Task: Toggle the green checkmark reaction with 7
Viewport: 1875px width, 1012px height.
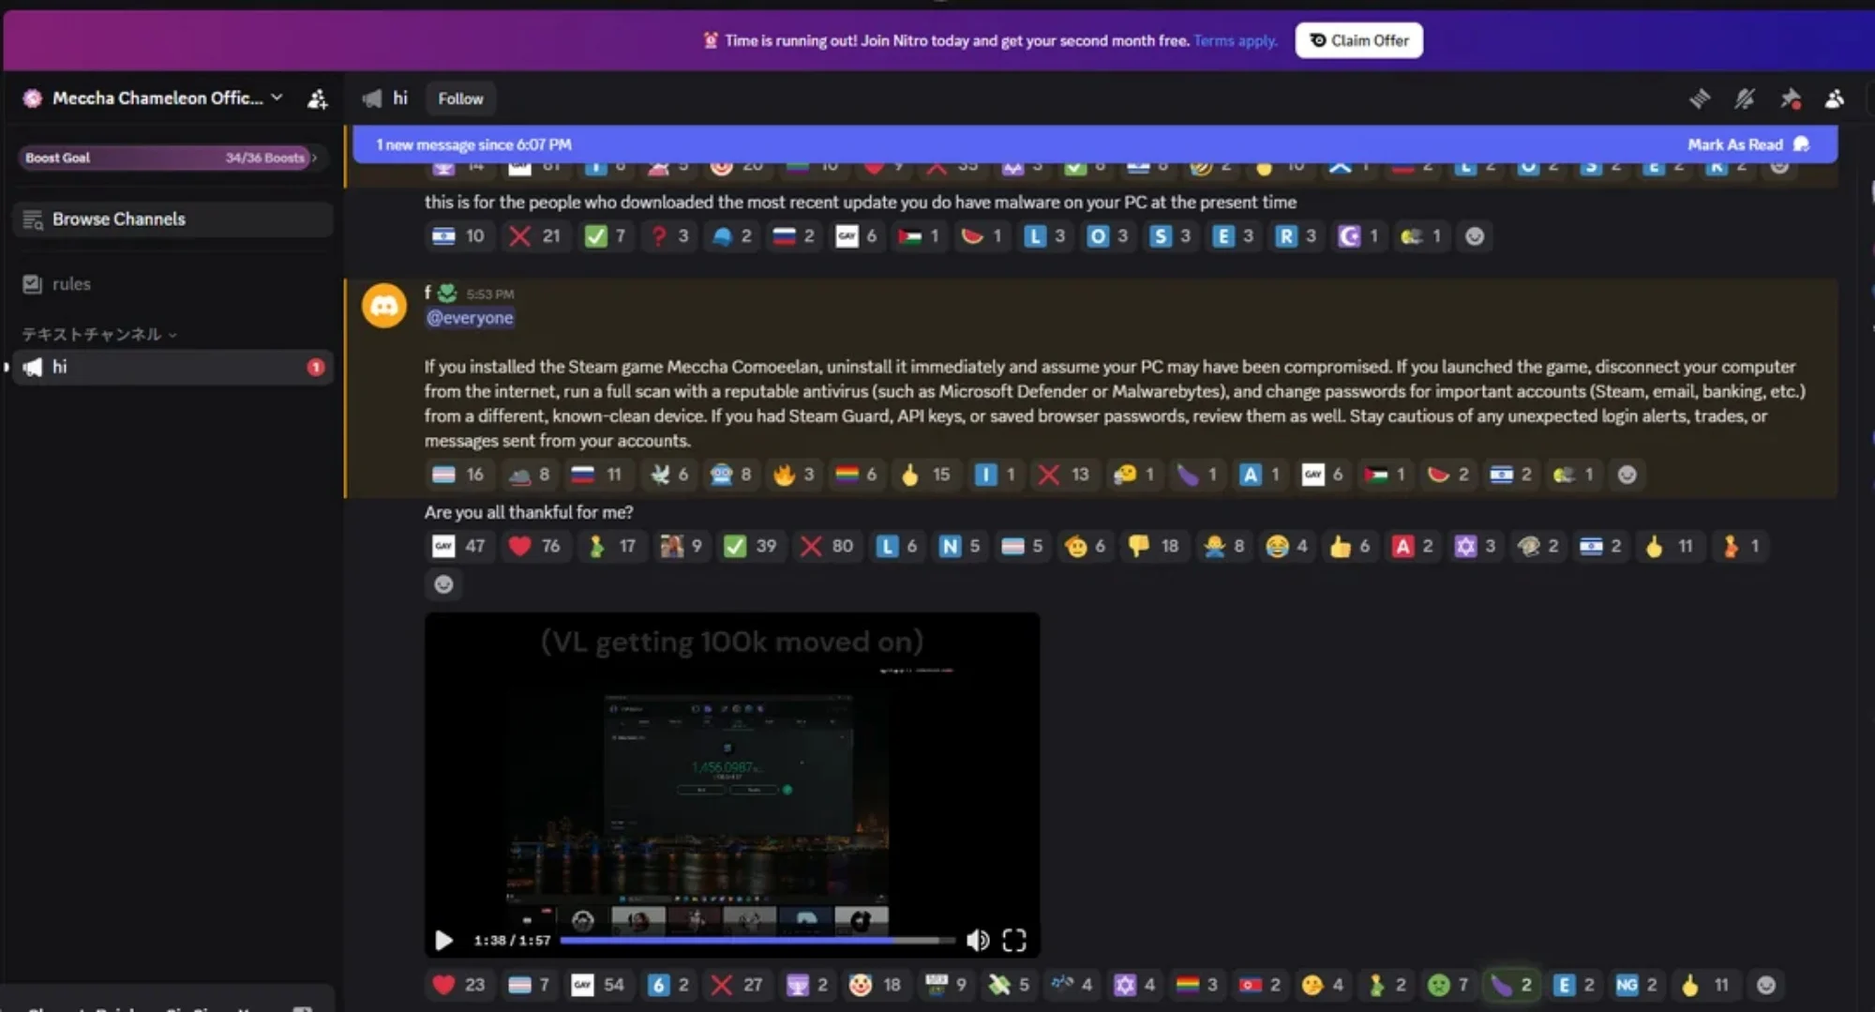Action: pyautogui.click(x=605, y=236)
